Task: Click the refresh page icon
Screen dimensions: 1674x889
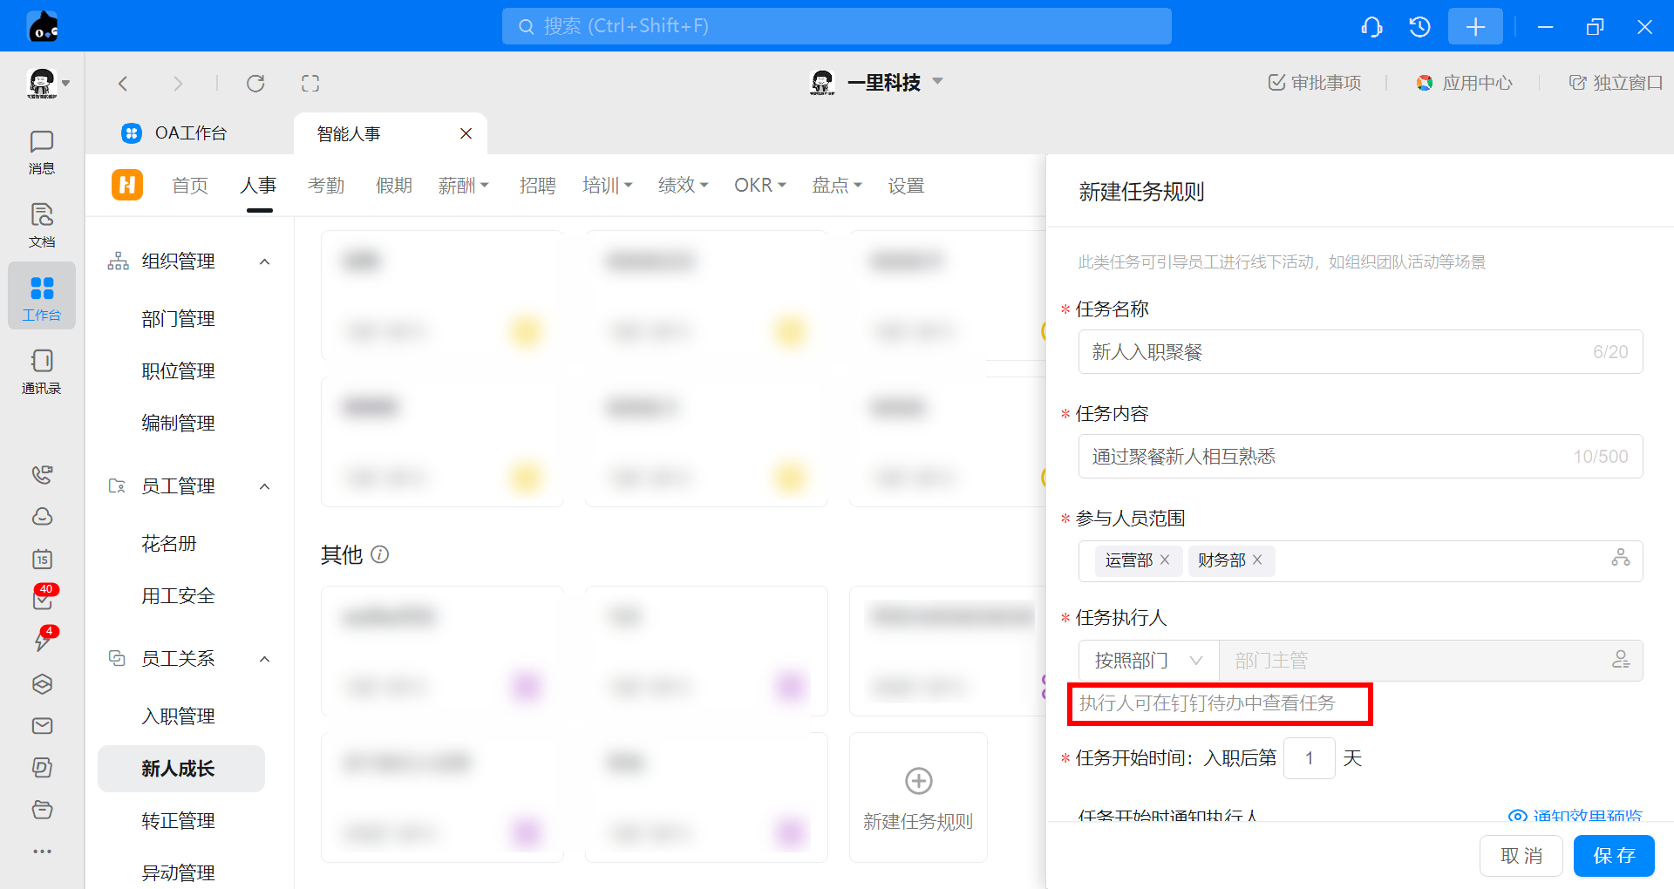Action: pyautogui.click(x=255, y=84)
